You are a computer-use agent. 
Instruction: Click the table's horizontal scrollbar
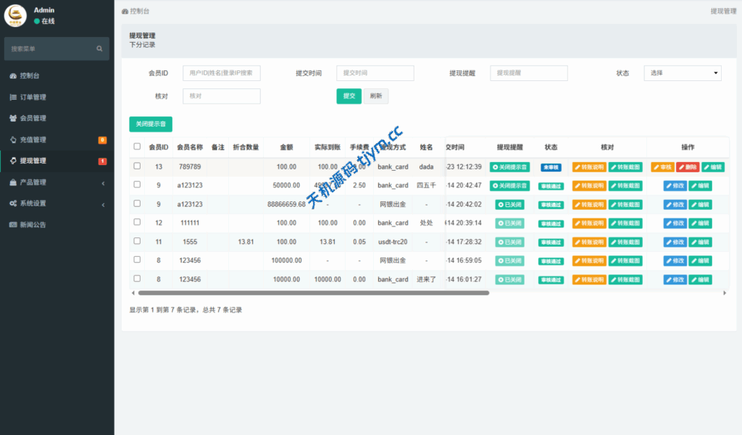pos(313,293)
